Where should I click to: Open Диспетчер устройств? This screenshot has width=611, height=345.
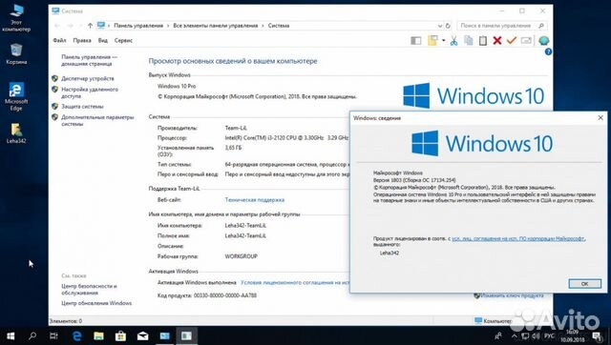[x=88, y=78]
